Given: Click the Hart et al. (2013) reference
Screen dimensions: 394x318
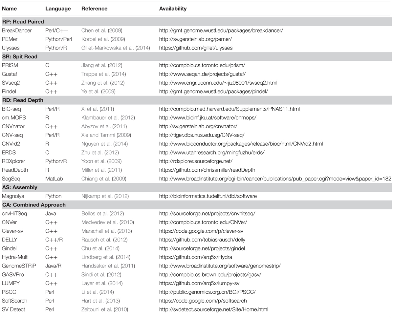Looking at the screenshot, I should (100, 300).
